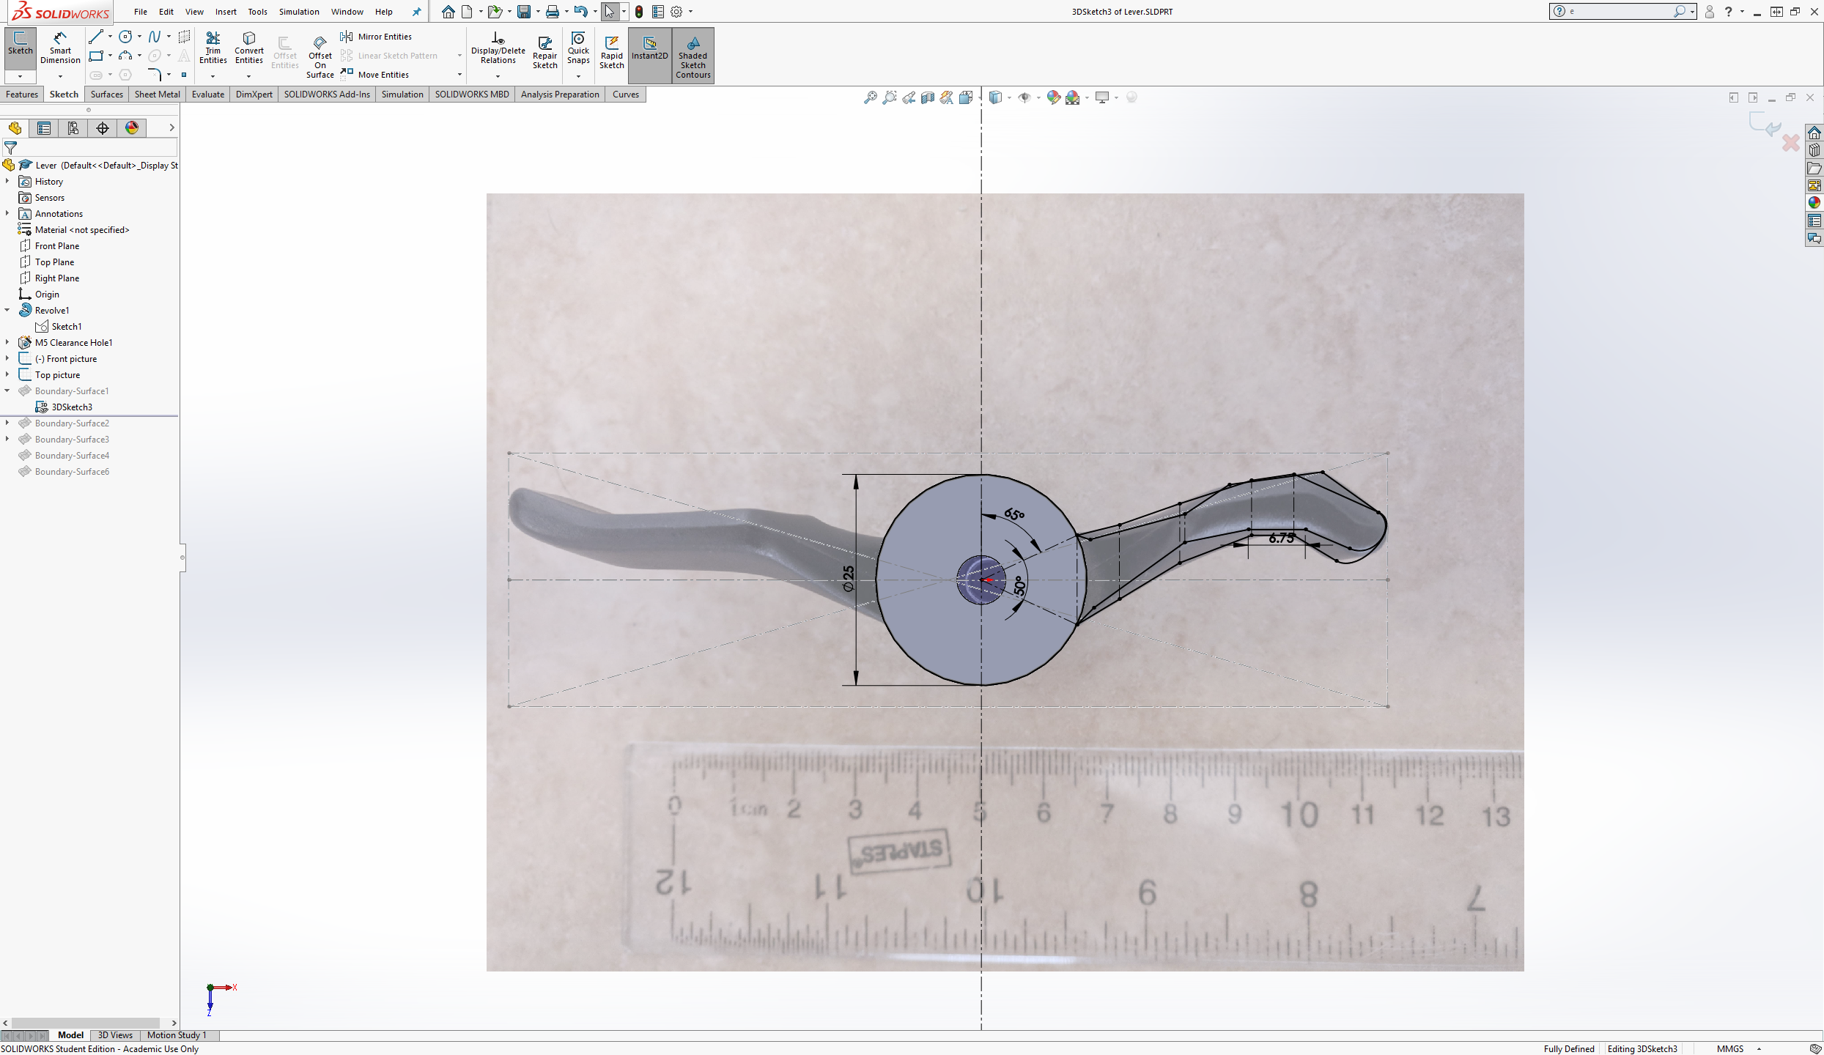Screen dimensions: 1824x1055
Task: Open Edit Appearance color ball
Action: (1053, 97)
